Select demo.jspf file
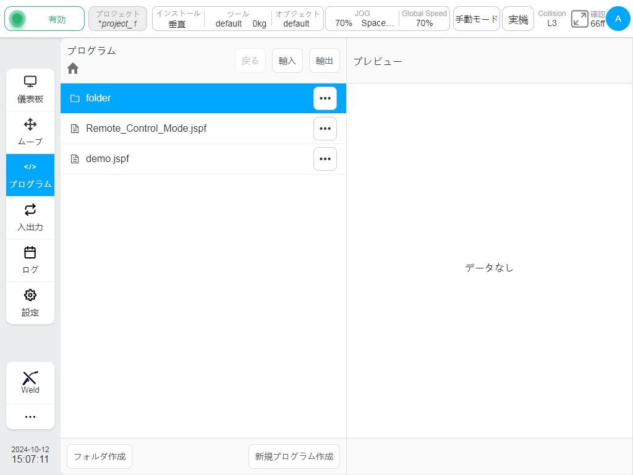 point(203,159)
